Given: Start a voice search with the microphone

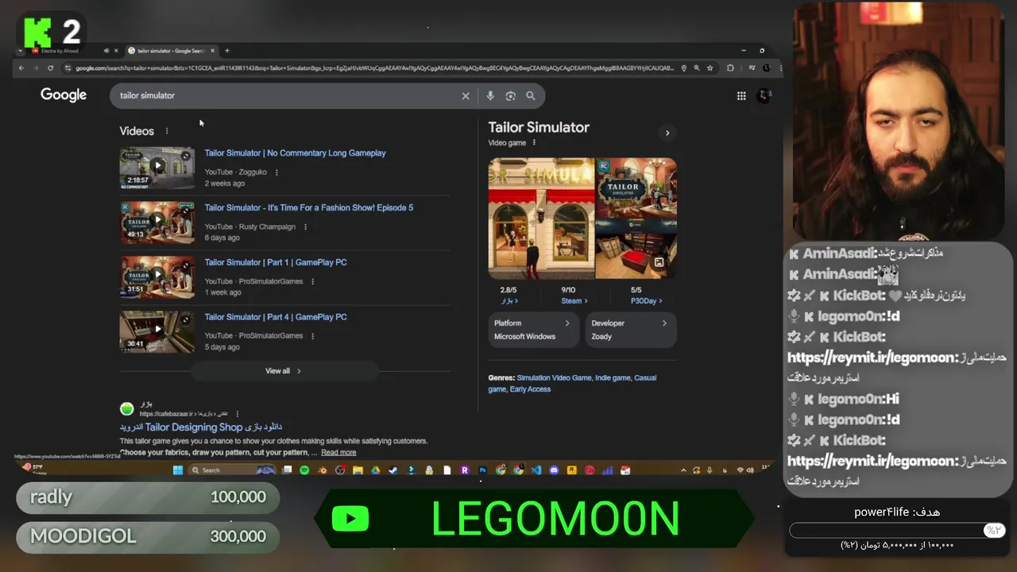Looking at the screenshot, I should click(x=490, y=96).
